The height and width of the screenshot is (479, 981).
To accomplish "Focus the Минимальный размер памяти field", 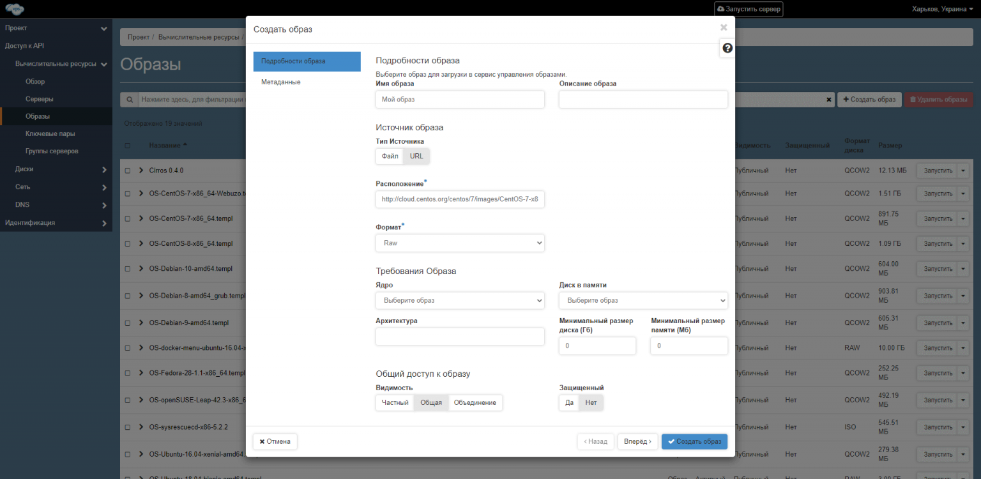I will pyautogui.click(x=689, y=346).
